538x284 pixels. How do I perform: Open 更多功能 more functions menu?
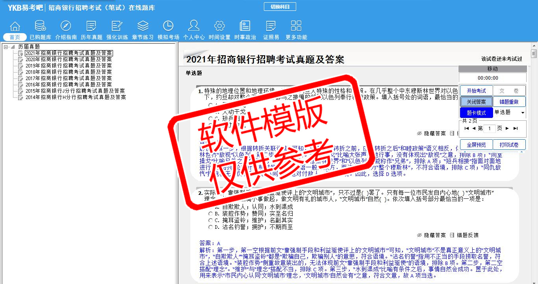(296, 26)
